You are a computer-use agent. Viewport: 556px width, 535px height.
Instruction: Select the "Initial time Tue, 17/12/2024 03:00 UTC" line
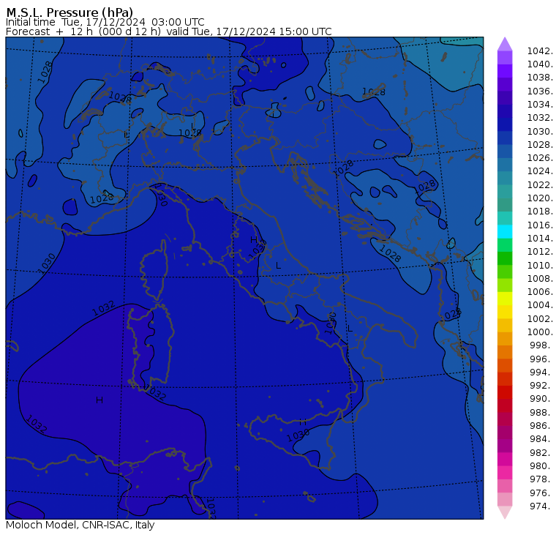(105, 22)
